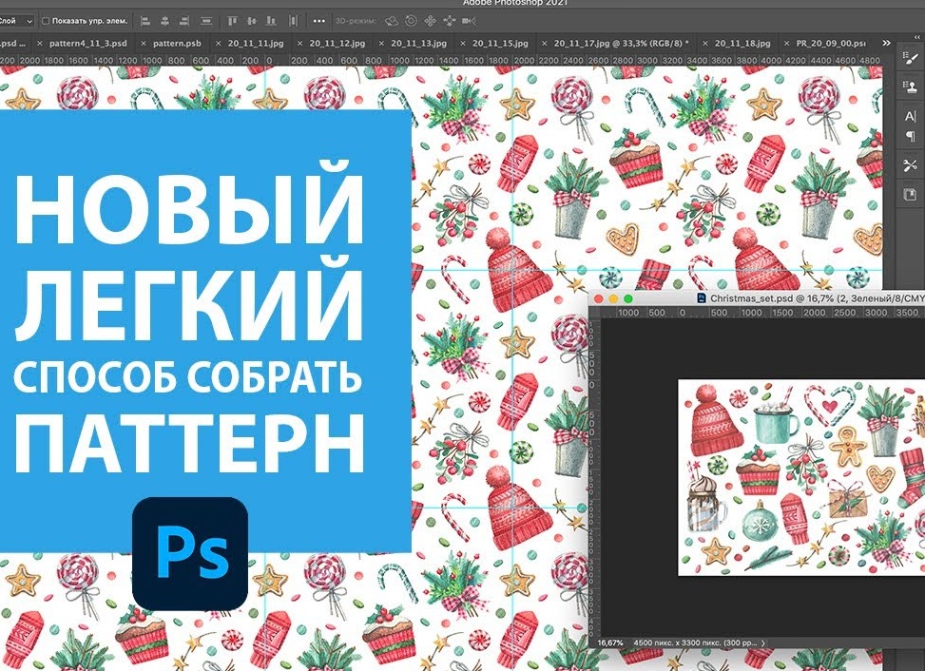The width and height of the screenshot is (925, 671).
Task: Click Align vertical centers icon
Action: [251, 21]
